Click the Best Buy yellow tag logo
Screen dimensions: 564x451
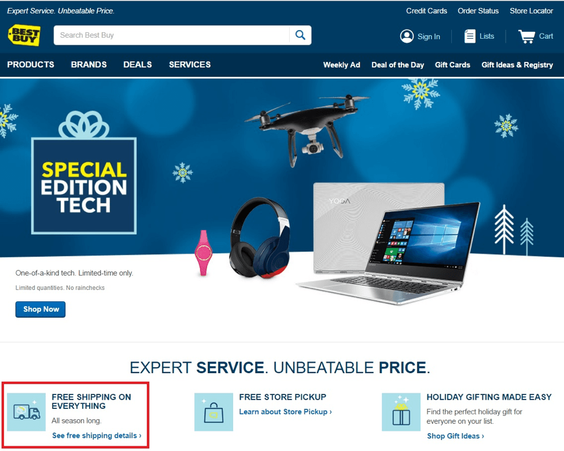[24, 35]
